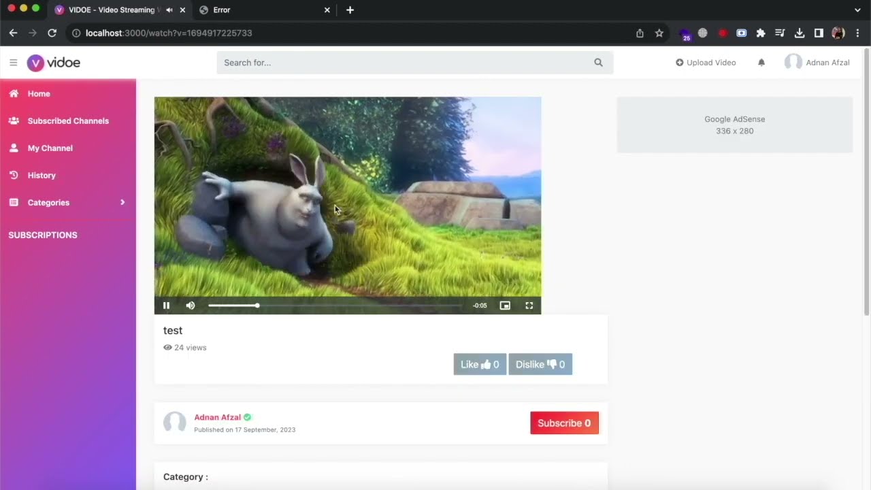Switch to the Error browser tab
The height and width of the screenshot is (490, 871).
[264, 10]
